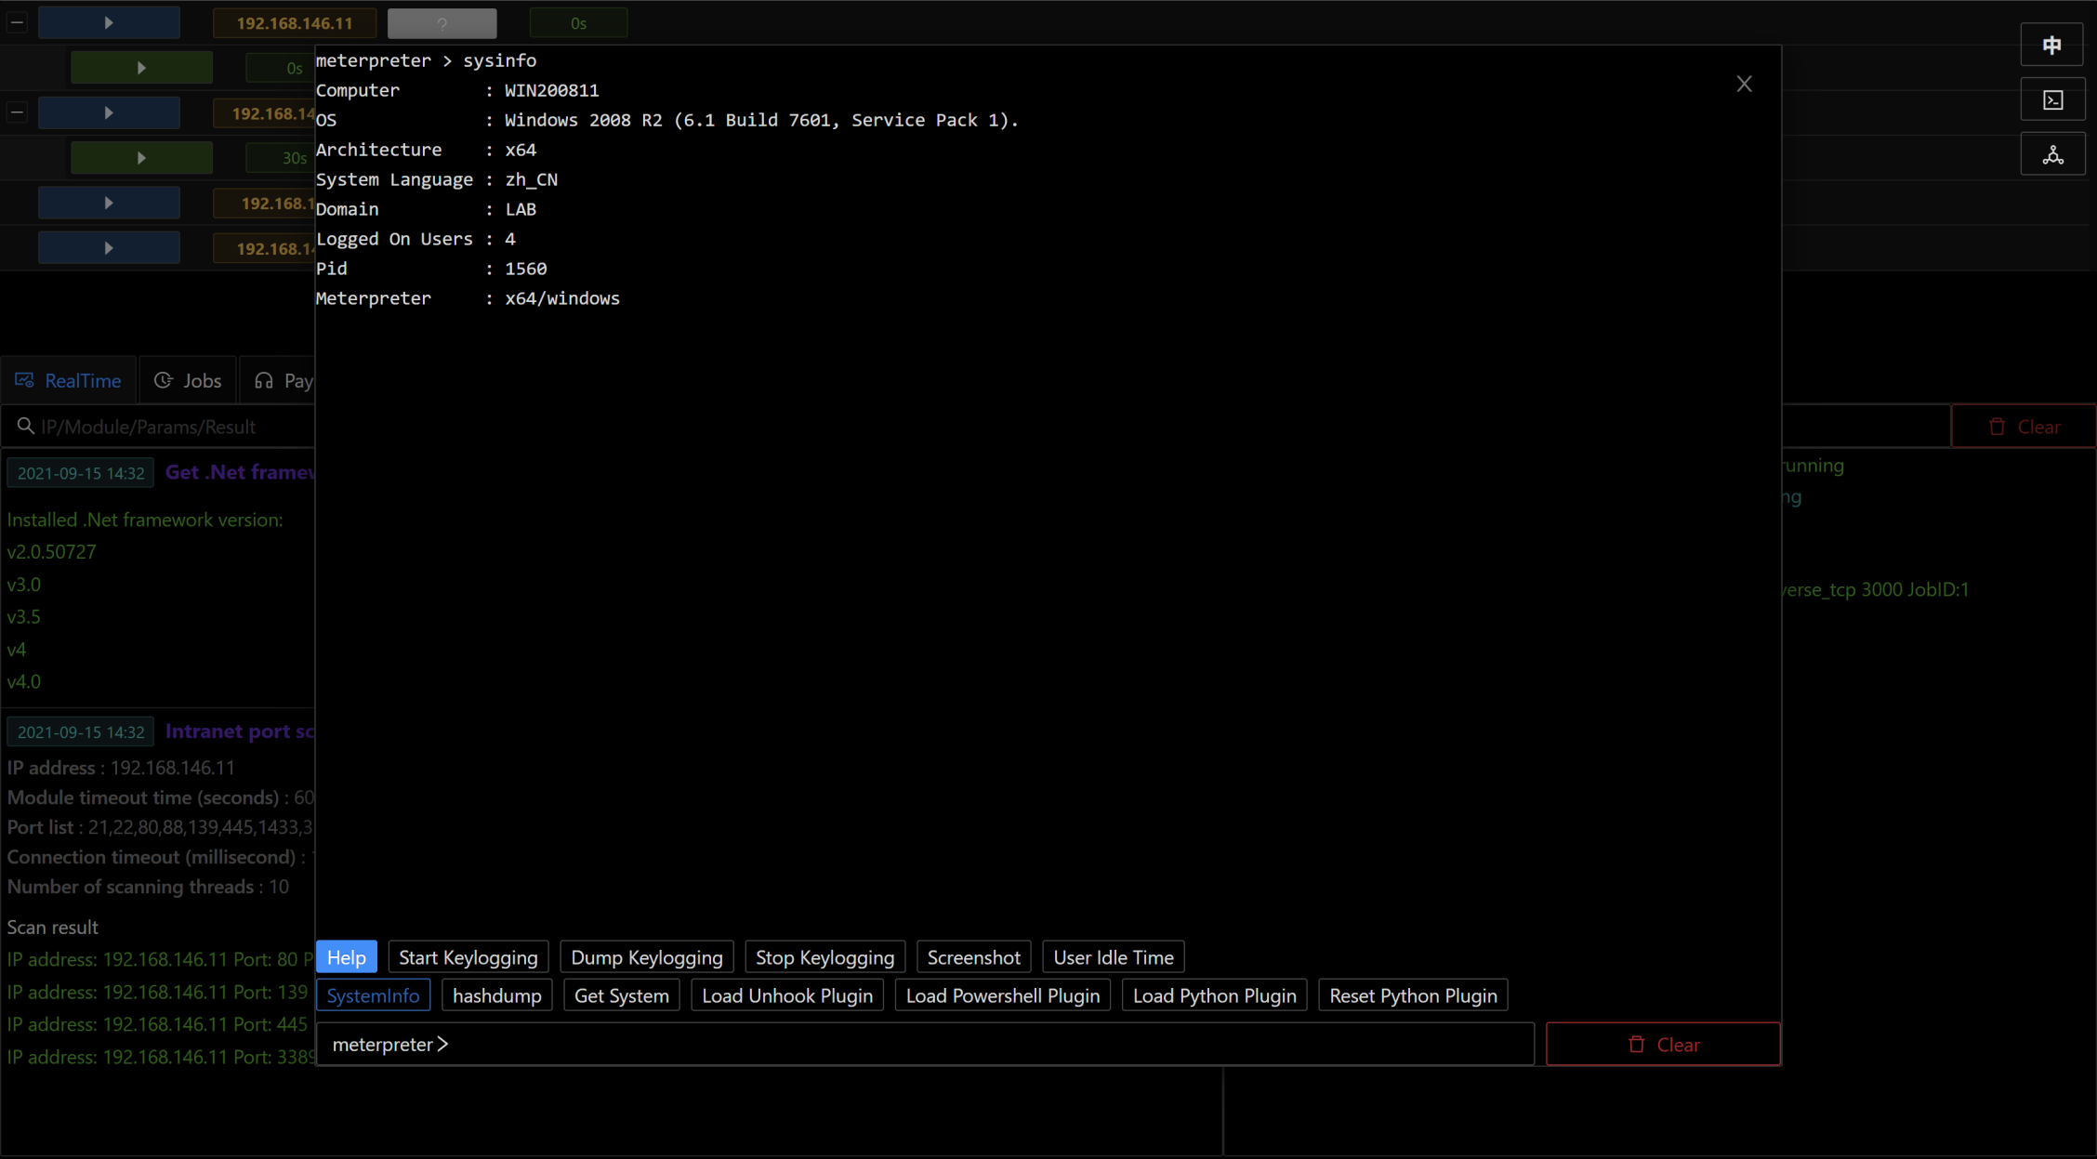Viewport: 2097px width, 1159px height.
Task: Clear the meterpreter console output
Action: [1662, 1044]
